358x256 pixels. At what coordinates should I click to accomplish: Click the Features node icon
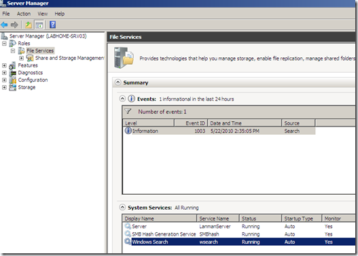click(x=12, y=65)
